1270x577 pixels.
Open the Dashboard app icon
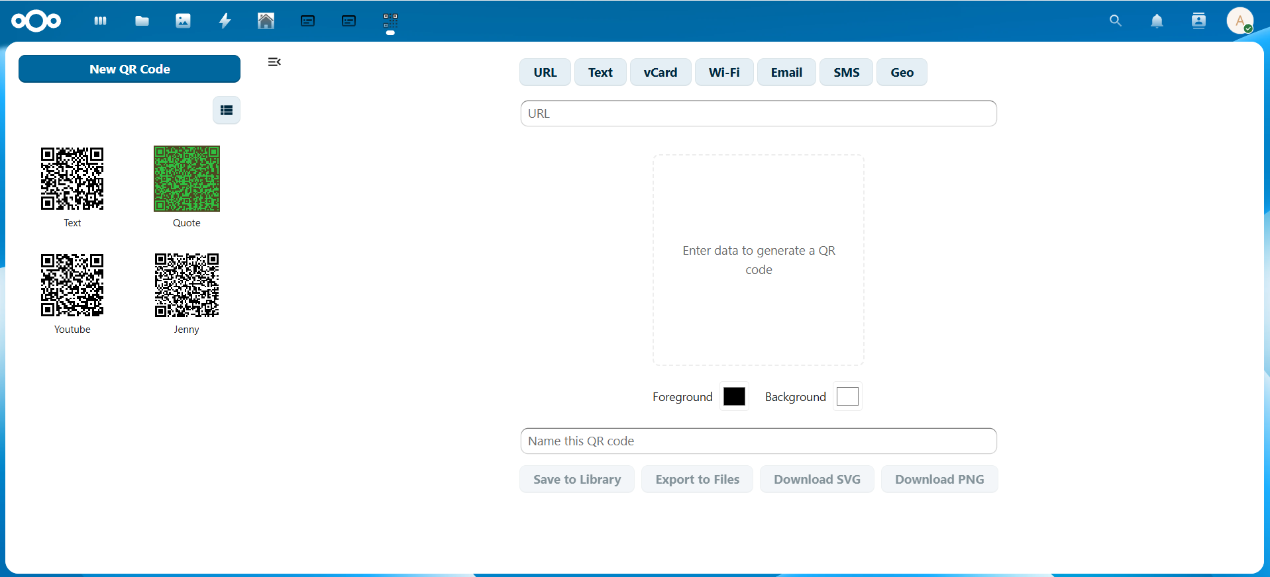coord(101,21)
